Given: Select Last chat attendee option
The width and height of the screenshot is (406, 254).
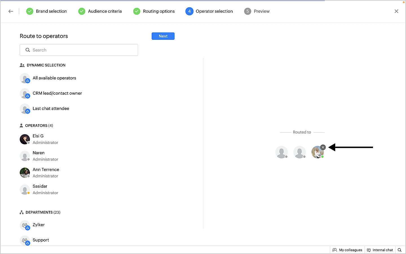Looking at the screenshot, I should pyautogui.click(x=51, y=108).
